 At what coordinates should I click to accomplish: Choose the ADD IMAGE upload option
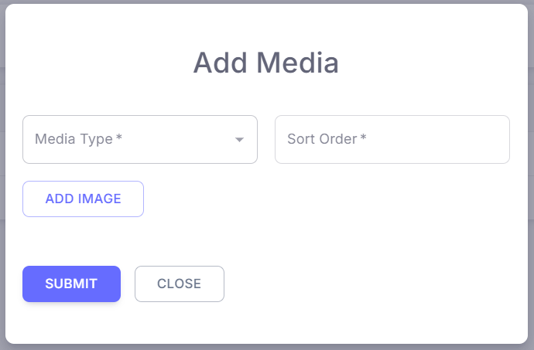(83, 199)
